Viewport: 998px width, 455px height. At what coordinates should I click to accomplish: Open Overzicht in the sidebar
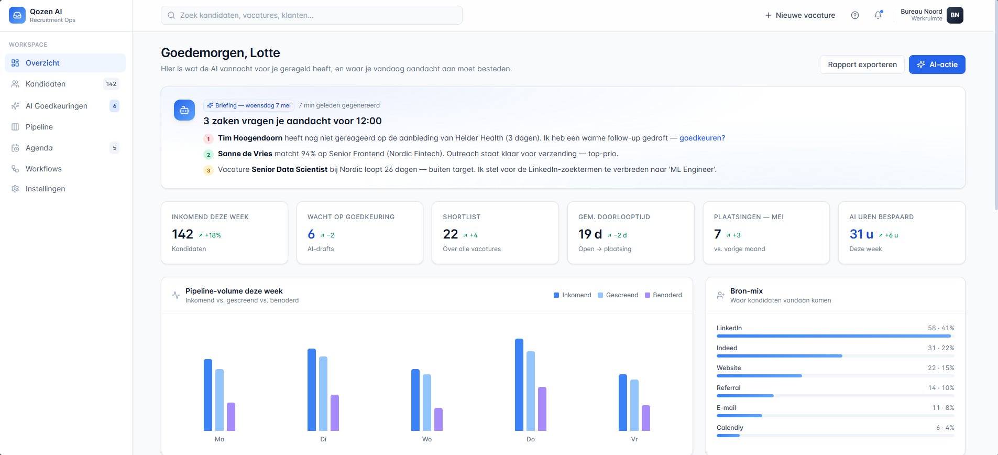(65, 63)
